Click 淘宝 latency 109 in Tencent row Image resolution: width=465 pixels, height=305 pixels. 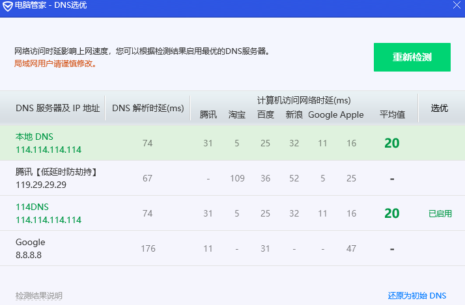click(x=237, y=178)
